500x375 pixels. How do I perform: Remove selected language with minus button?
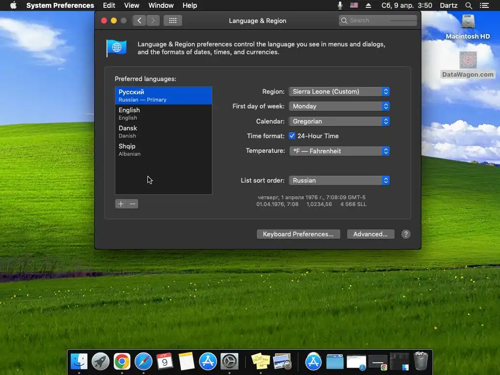pyautogui.click(x=133, y=204)
